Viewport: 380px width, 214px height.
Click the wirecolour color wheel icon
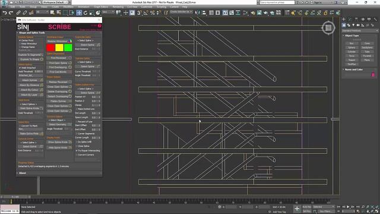70,41
